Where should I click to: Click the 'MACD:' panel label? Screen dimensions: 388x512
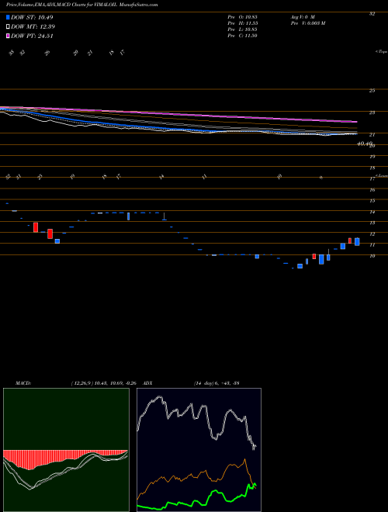click(x=23, y=383)
